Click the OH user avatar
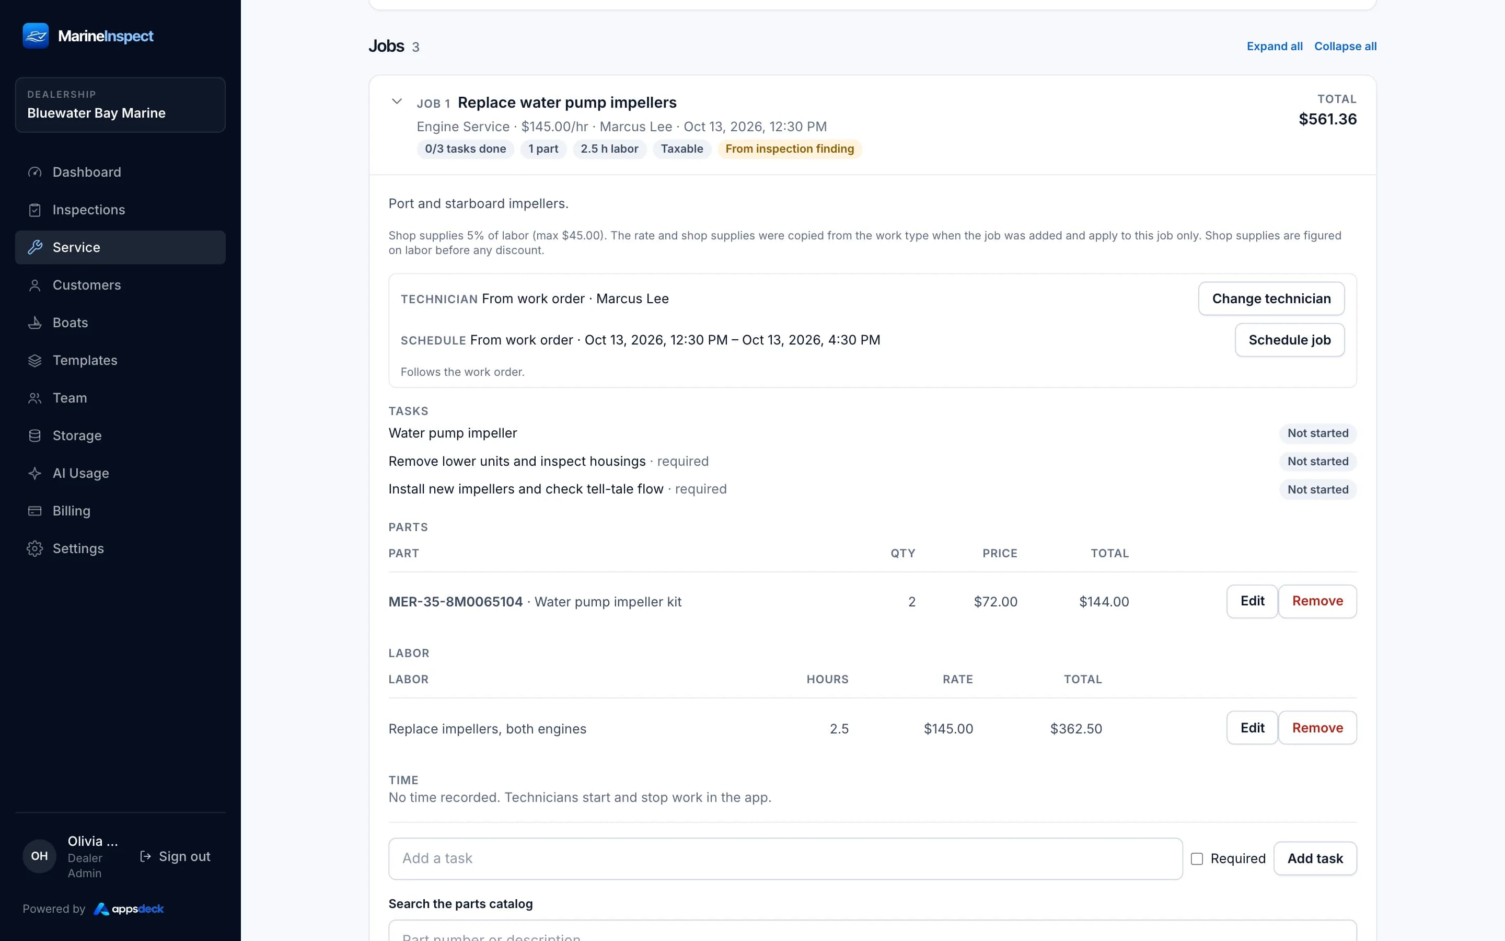The height and width of the screenshot is (941, 1505). pyautogui.click(x=39, y=856)
